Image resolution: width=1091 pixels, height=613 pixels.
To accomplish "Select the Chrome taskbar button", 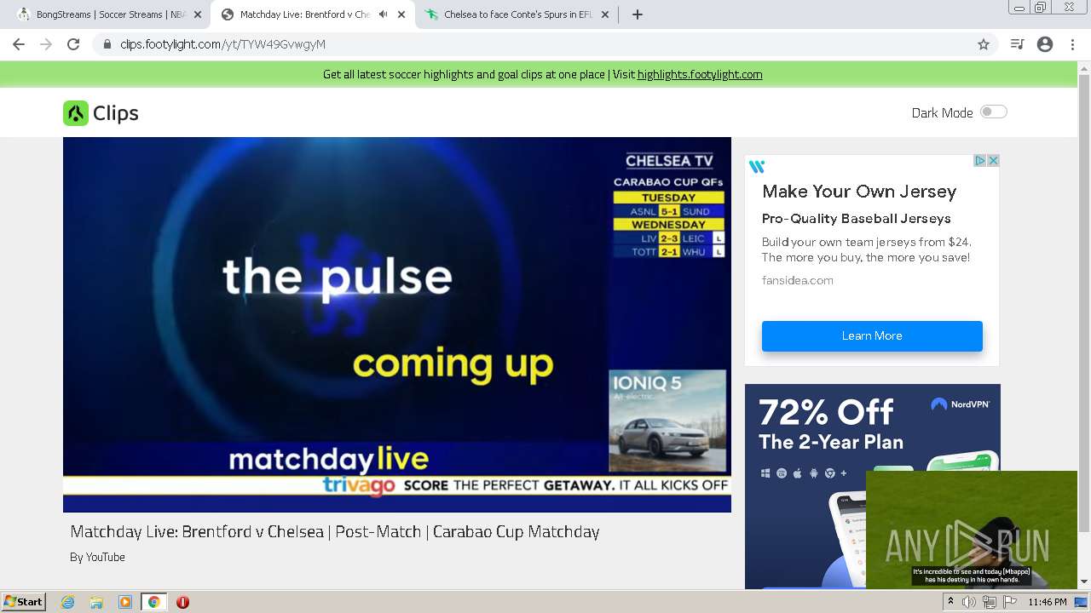I will tap(154, 602).
